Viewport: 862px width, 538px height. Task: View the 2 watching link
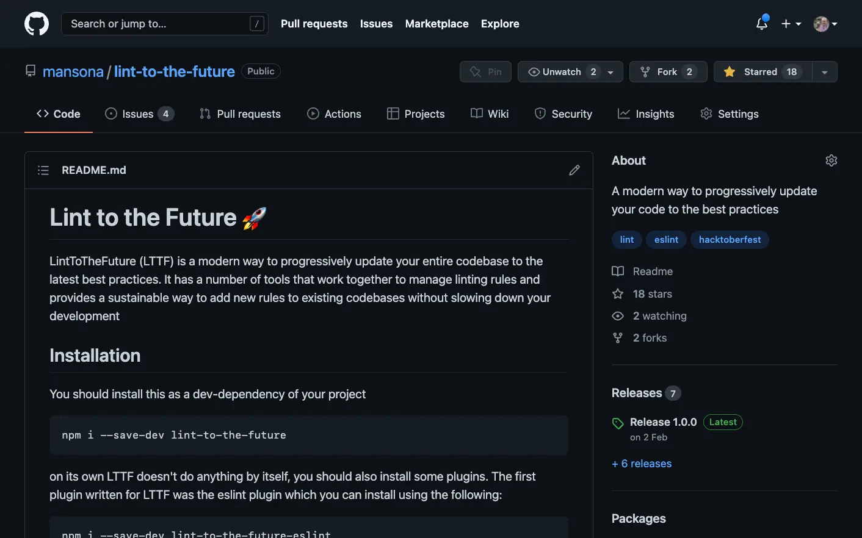point(649,316)
